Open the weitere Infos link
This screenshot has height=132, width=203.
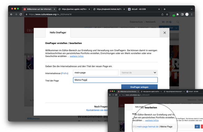point(76,56)
